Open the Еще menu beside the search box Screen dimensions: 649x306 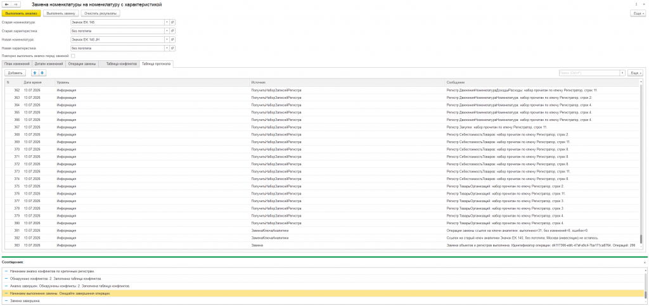pos(635,73)
